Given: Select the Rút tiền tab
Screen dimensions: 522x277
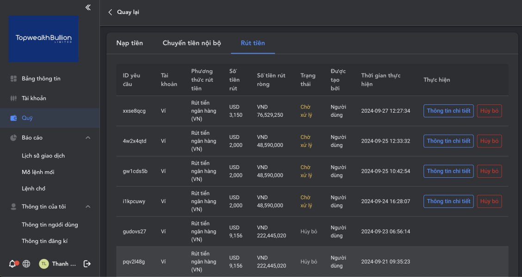Looking at the screenshot, I should click(252, 43).
